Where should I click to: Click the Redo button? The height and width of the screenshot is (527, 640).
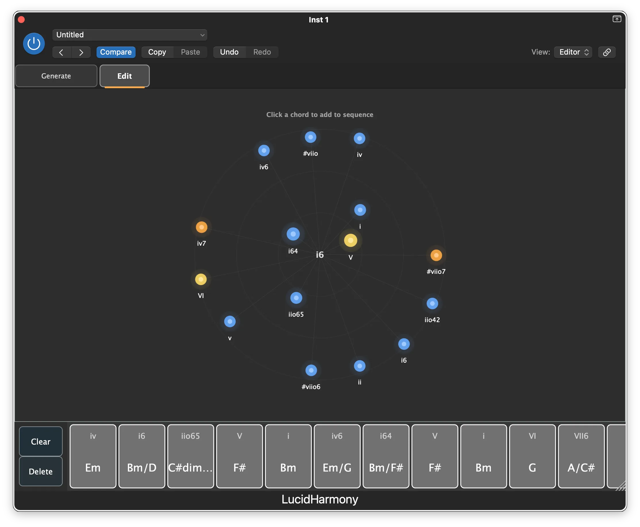tap(262, 52)
